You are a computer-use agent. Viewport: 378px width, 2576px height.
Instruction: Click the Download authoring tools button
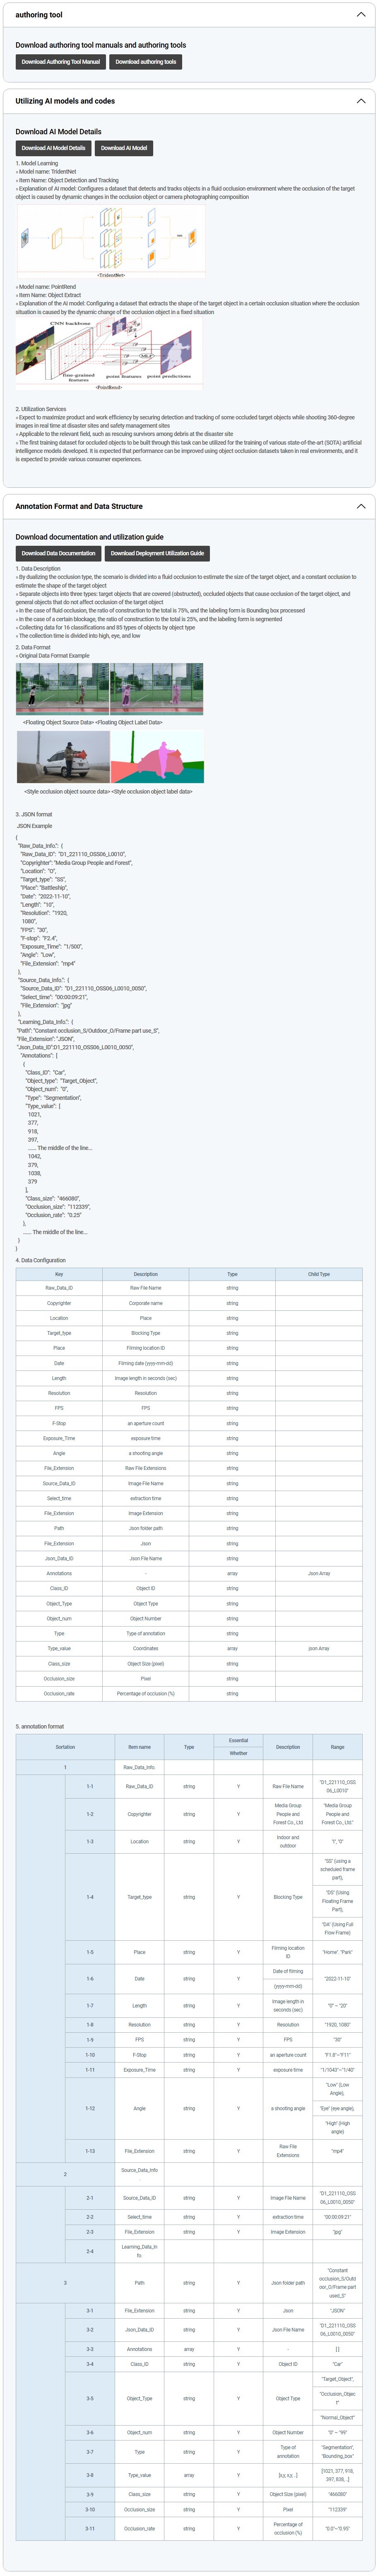pos(146,62)
